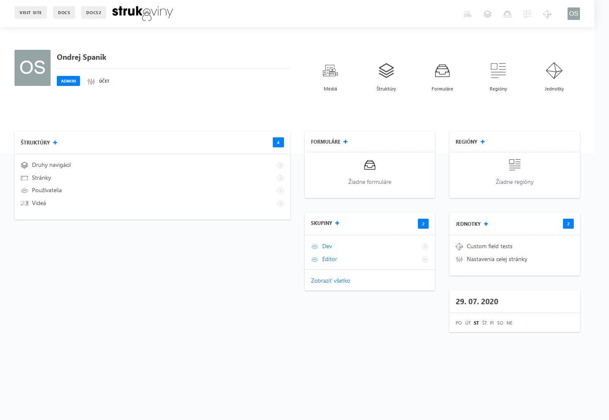
Task: Click the media icon in top header
Action: point(468,14)
